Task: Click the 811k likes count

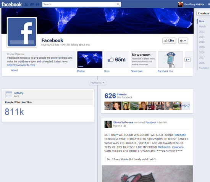Action: [15, 112]
